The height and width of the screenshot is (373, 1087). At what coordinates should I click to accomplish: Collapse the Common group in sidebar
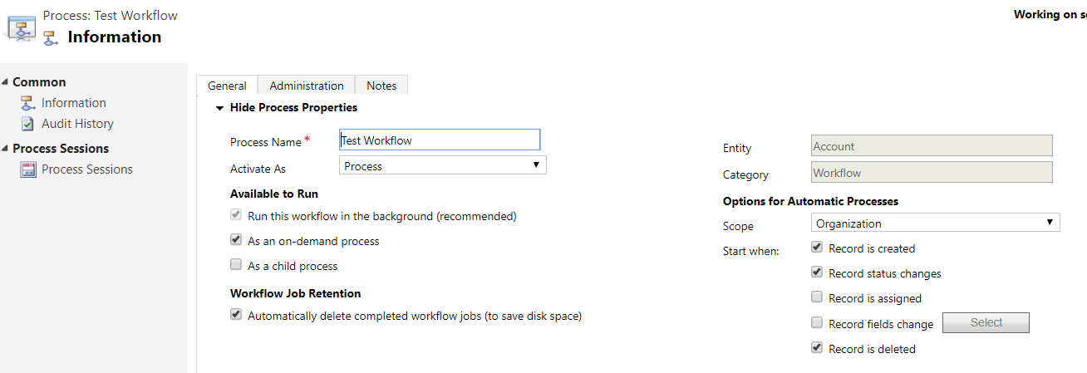pyautogui.click(x=6, y=82)
